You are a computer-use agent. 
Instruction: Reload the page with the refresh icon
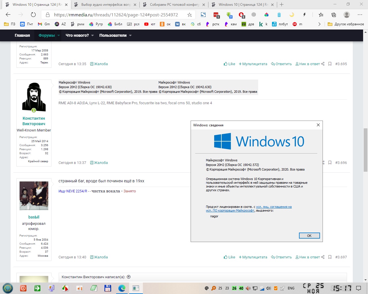click(x=33, y=15)
